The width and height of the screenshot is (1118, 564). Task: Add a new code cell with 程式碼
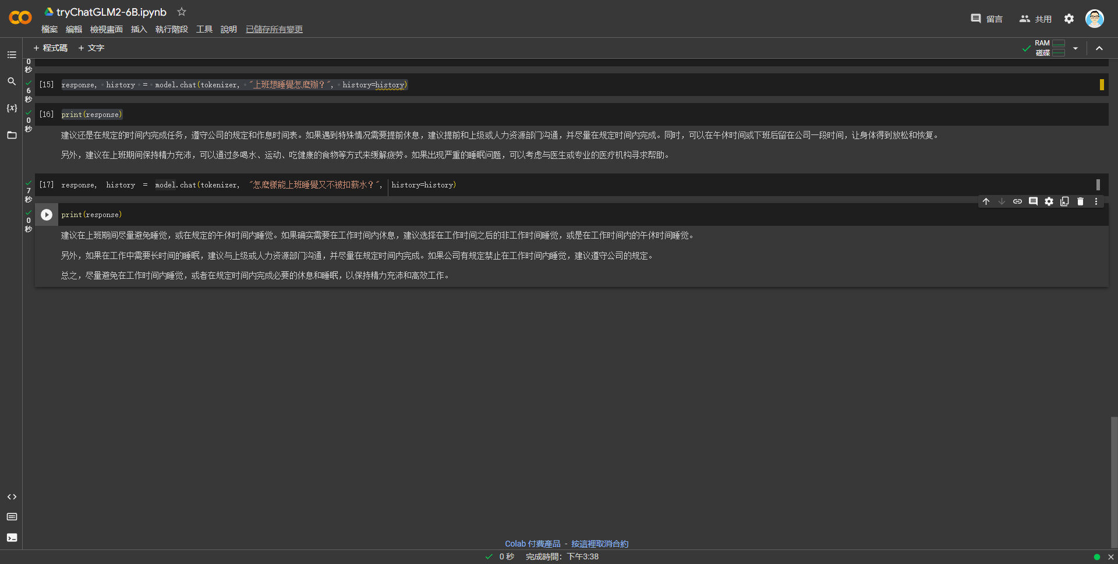(x=51, y=48)
